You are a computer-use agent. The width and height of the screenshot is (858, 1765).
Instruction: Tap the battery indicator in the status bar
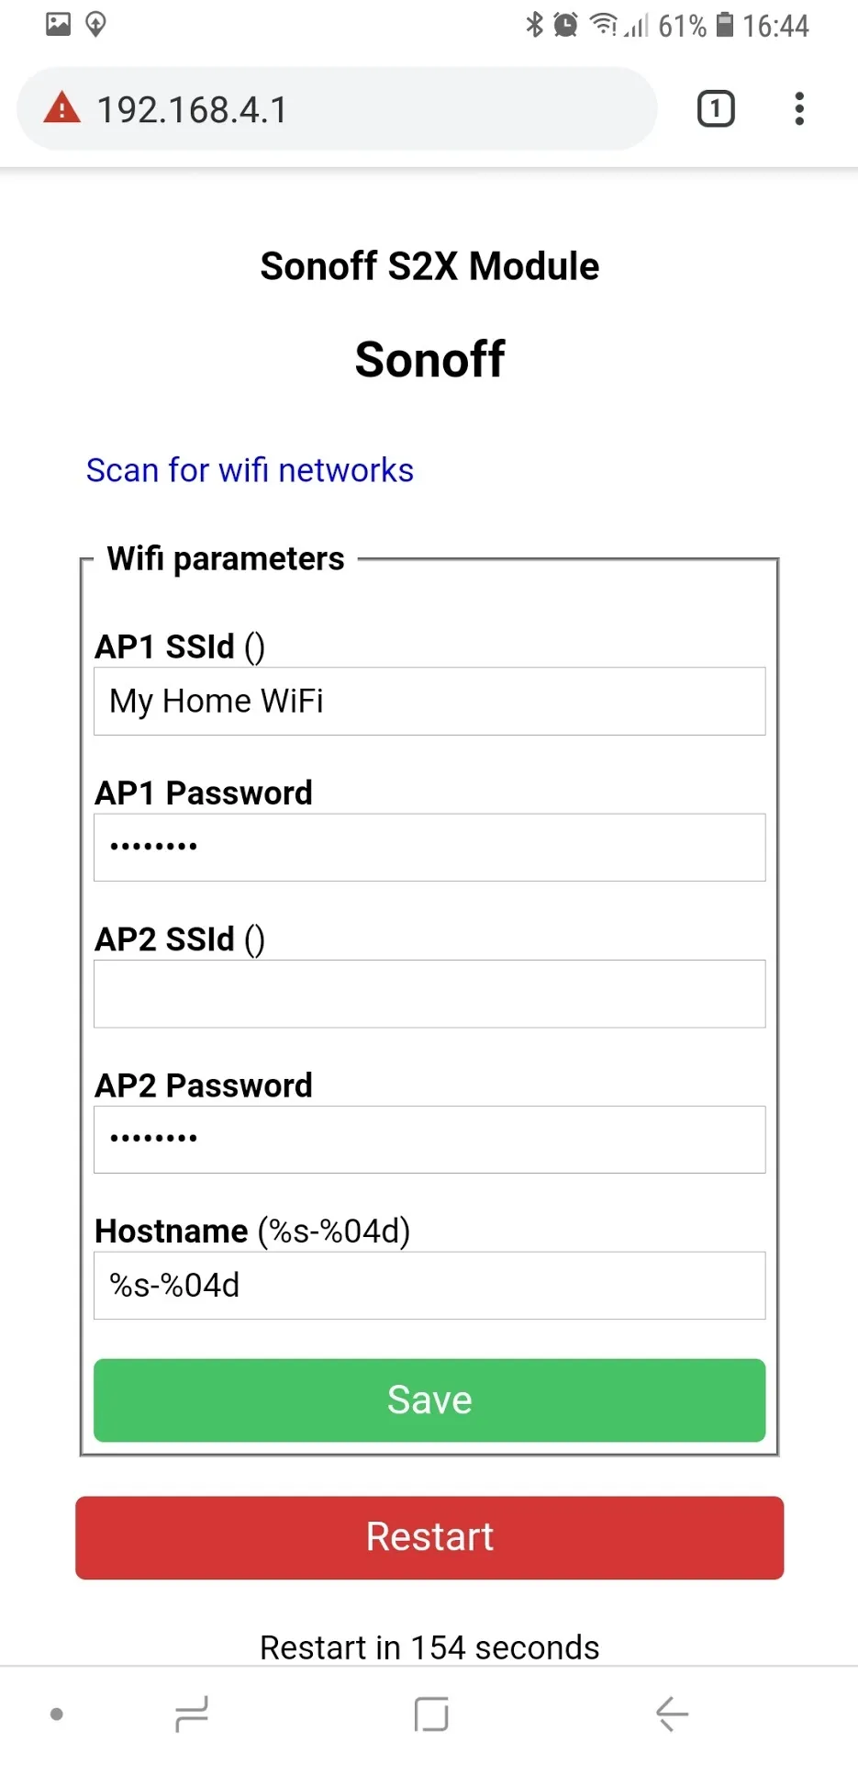click(x=725, y=25)
